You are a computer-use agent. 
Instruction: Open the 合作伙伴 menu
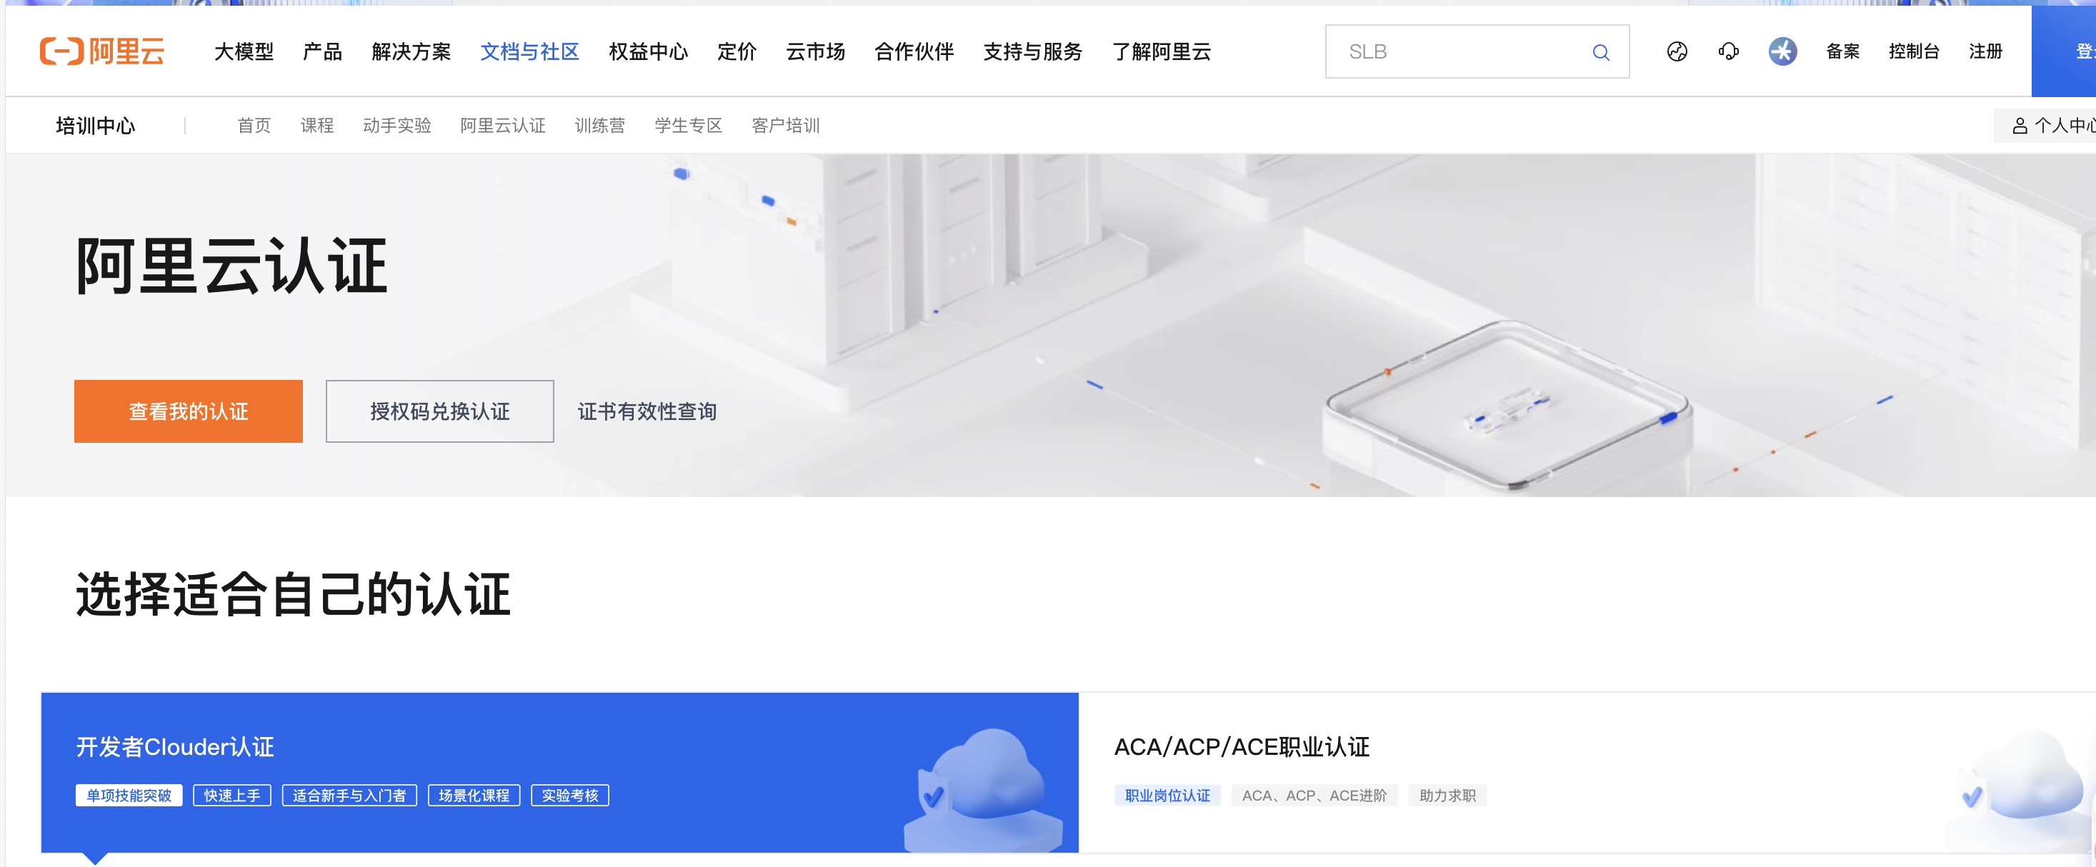[x=914, y=52]
